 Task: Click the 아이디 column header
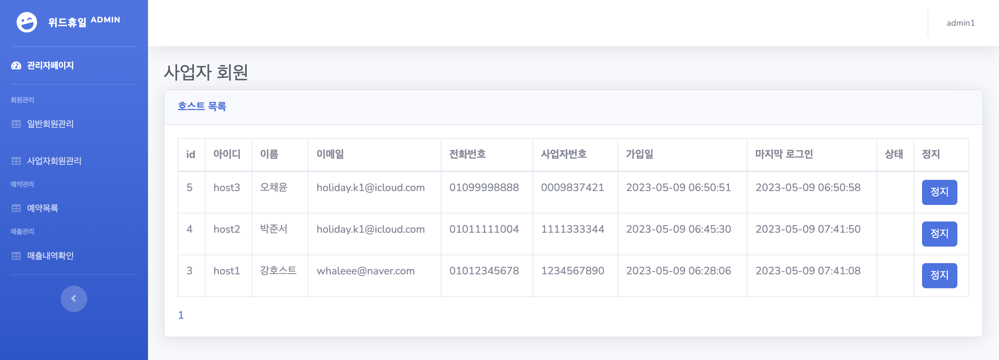point(227,154)
